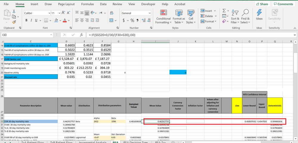Expand the Insert cells dropdown arrow
Viewport: 298px width, 143px height.
tap(215, 11)
